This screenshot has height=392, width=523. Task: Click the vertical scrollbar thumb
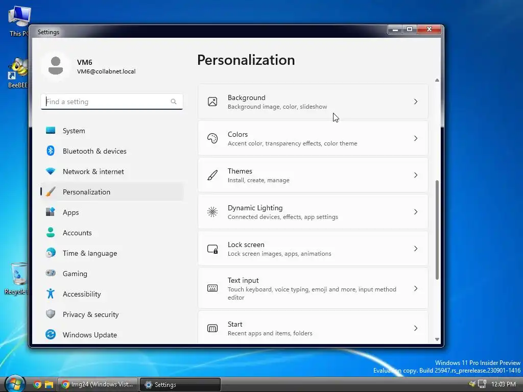tap(437, 230)
